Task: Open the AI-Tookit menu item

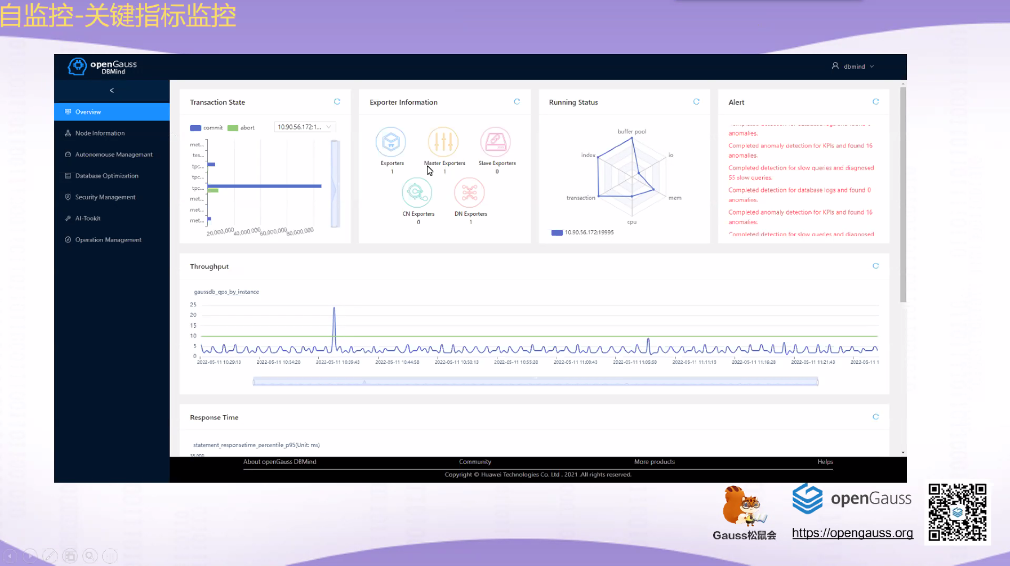Action: coord(112,219)
